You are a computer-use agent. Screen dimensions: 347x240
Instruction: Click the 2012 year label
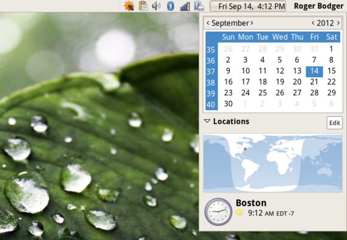[325, 24]
